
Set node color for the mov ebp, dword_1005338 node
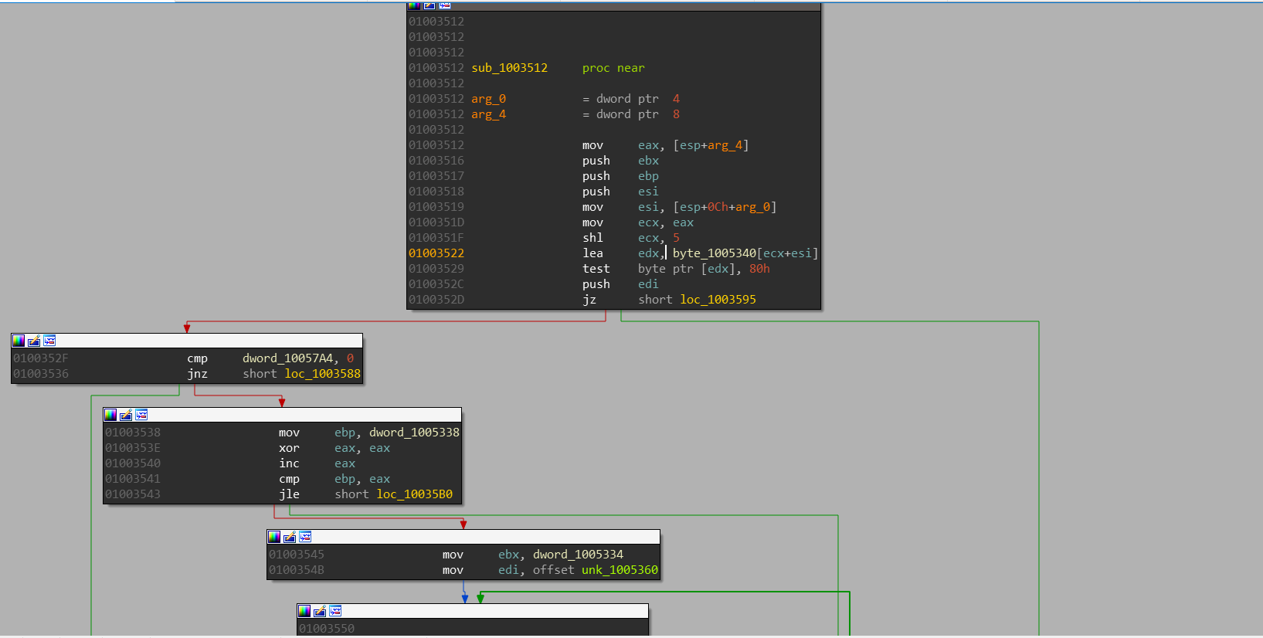click(110, 415)
